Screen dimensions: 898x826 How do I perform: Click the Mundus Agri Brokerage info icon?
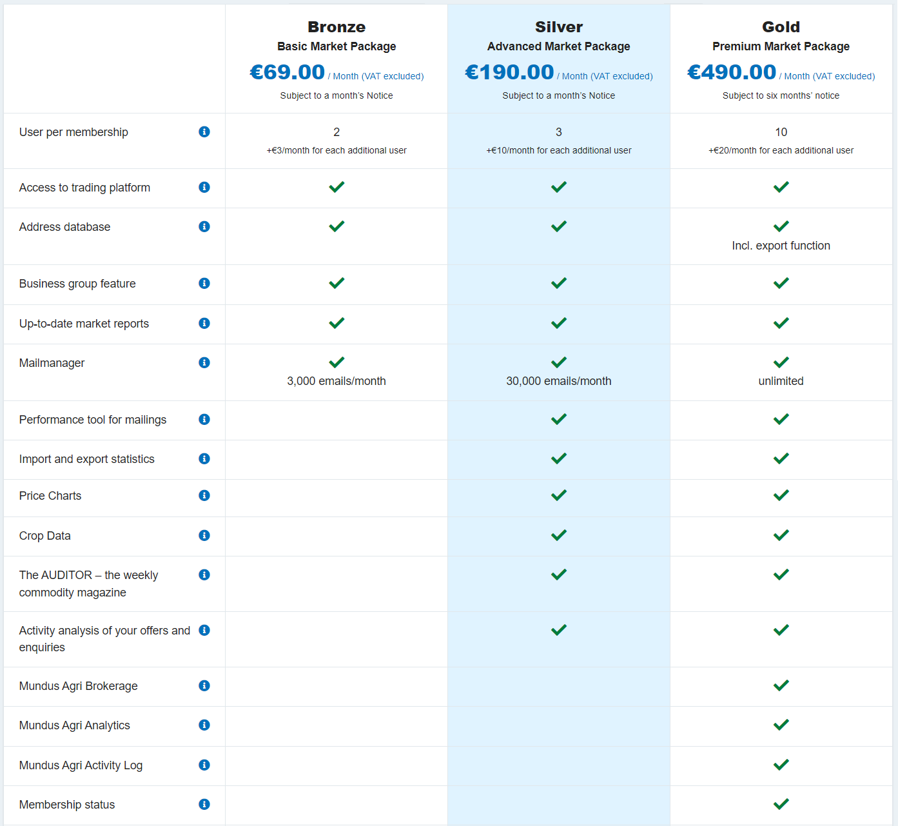point(204,685)
